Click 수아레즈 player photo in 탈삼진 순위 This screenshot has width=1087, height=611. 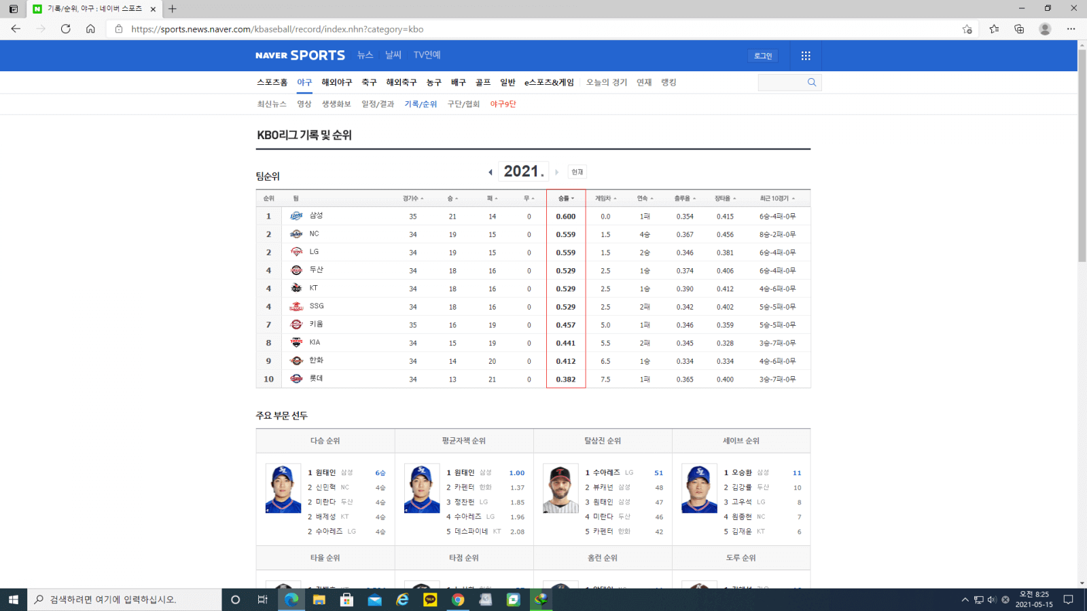point(560,489)
